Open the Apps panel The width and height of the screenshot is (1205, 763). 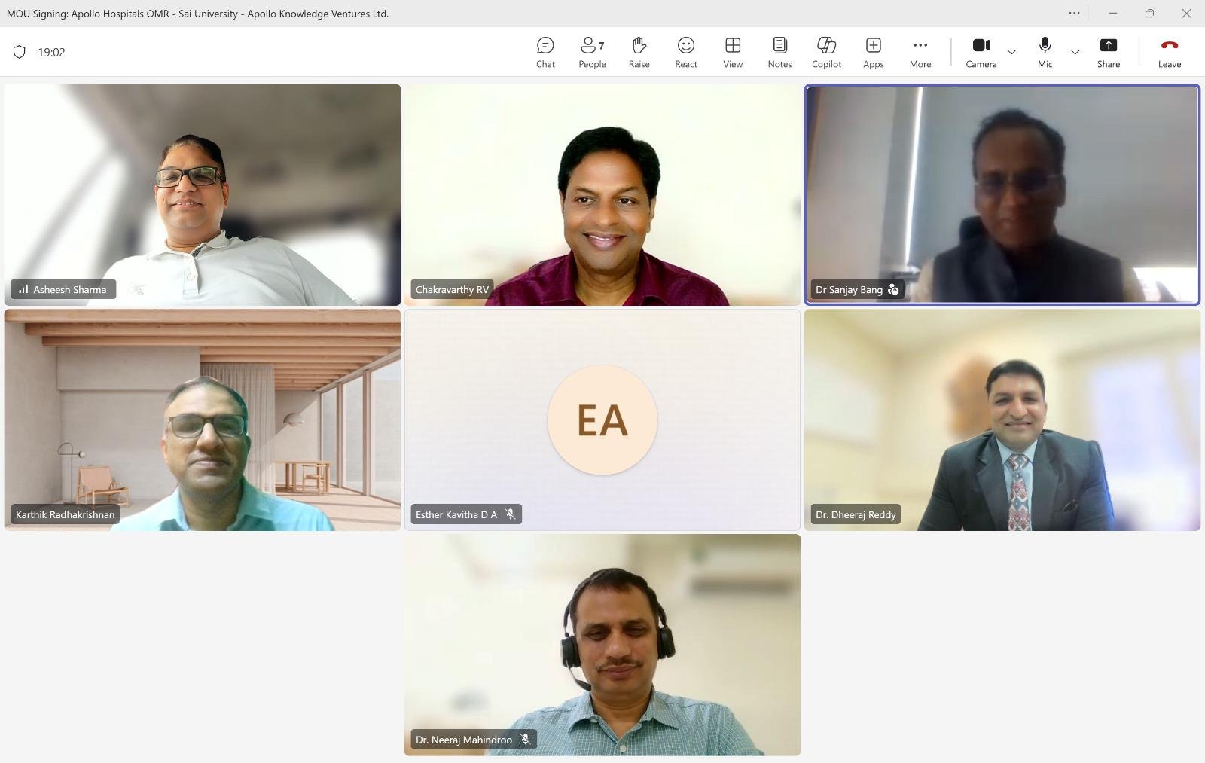(873, 53)
